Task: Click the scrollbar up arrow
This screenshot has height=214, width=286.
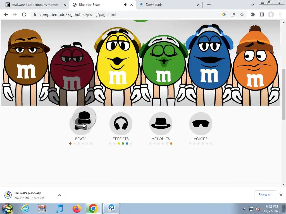Action: tap(283, 22)
